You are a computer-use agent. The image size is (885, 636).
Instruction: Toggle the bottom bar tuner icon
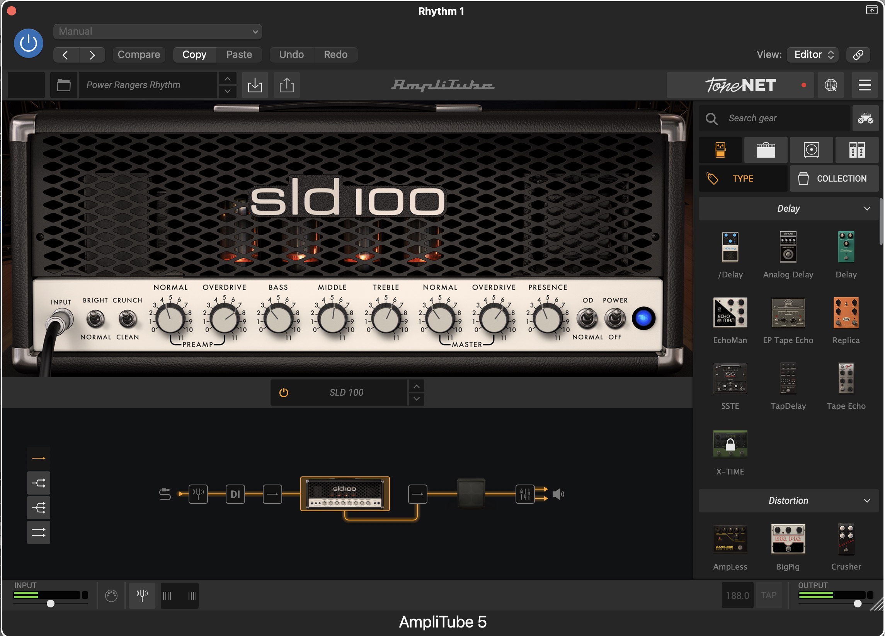pyautogui.click(x=142, y=595)
